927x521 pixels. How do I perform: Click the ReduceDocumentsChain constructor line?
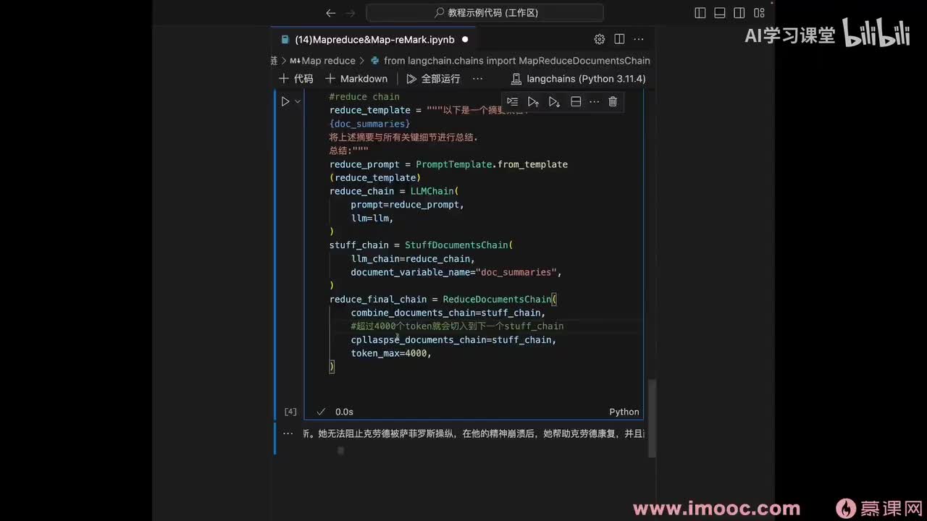pyautogui.click(x=443, y=299)
